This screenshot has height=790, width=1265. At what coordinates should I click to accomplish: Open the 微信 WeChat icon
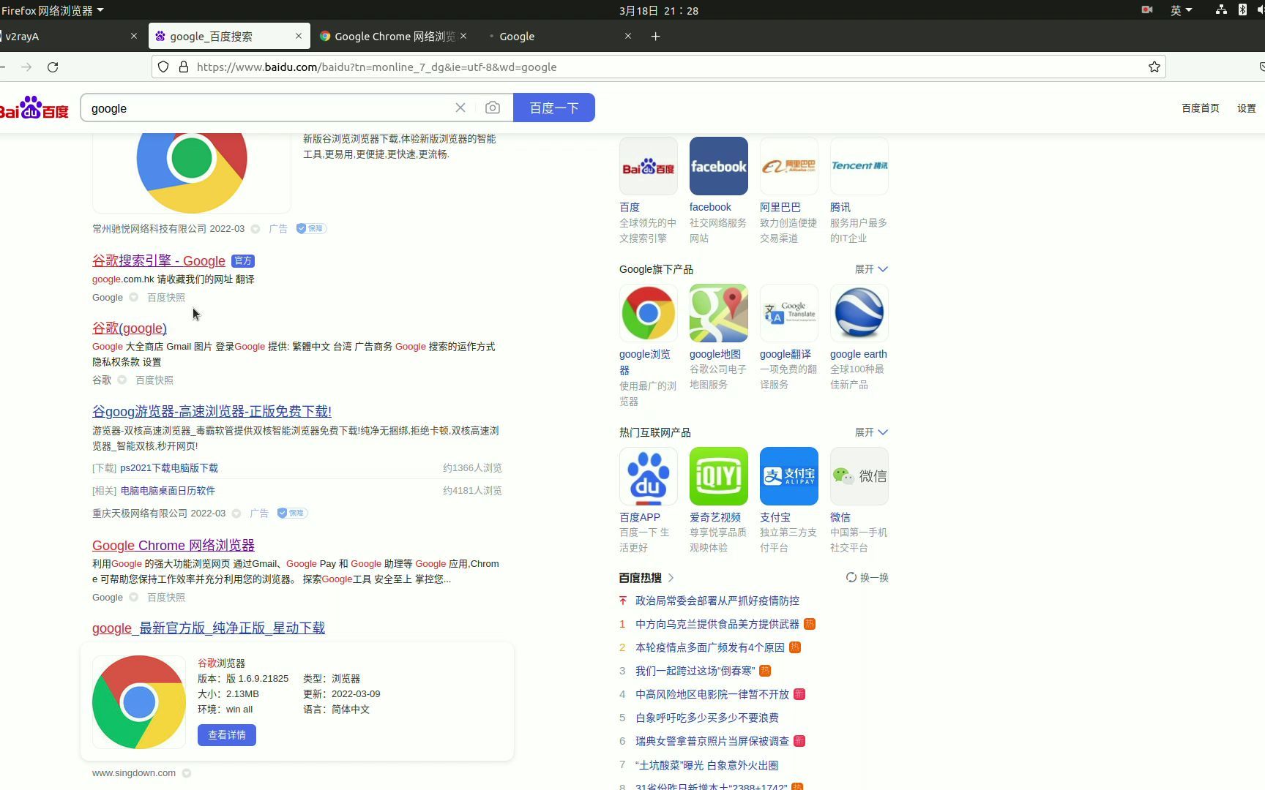tap(859, 476)
